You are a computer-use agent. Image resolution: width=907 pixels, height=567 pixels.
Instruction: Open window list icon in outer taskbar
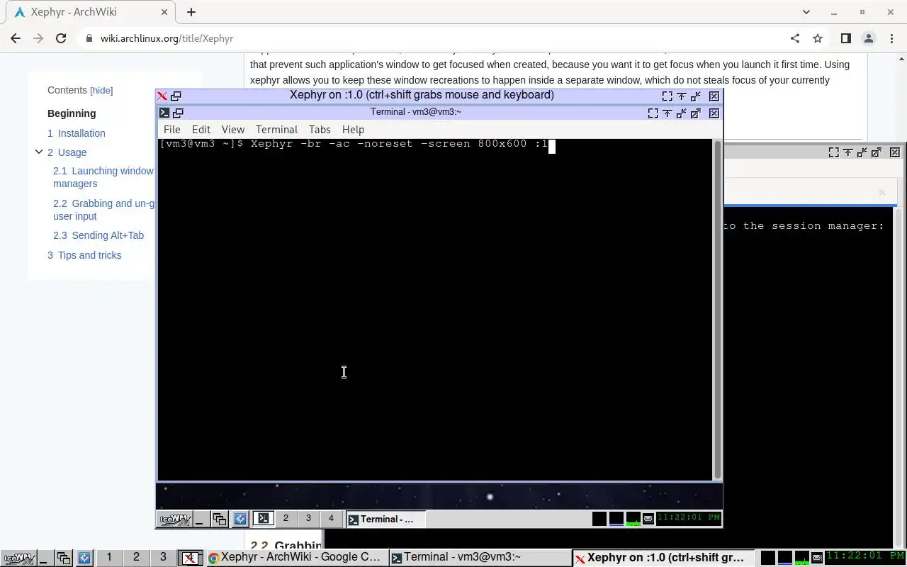(x=64, y=558)
